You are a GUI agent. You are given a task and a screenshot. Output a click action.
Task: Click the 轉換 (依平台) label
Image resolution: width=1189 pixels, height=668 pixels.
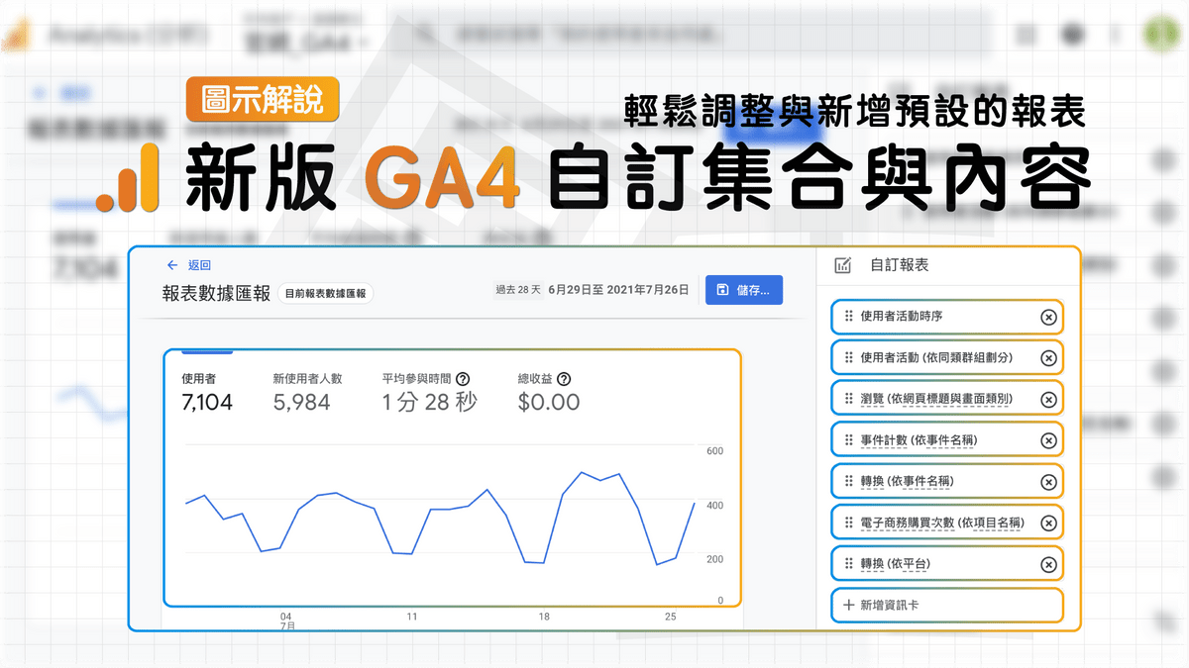click(896, 564)
